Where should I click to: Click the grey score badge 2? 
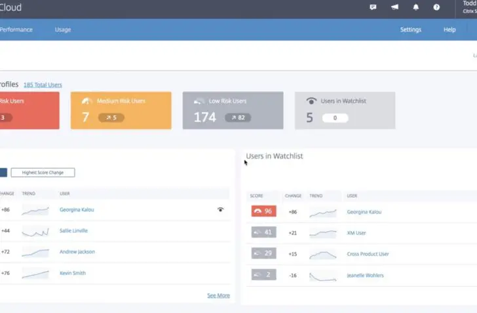pyautogui.click(x=264, y=275)
